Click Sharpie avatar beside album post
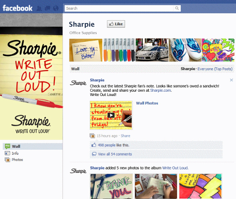The height and width of the screenshot is (199, 236). [x=78, y=171]
